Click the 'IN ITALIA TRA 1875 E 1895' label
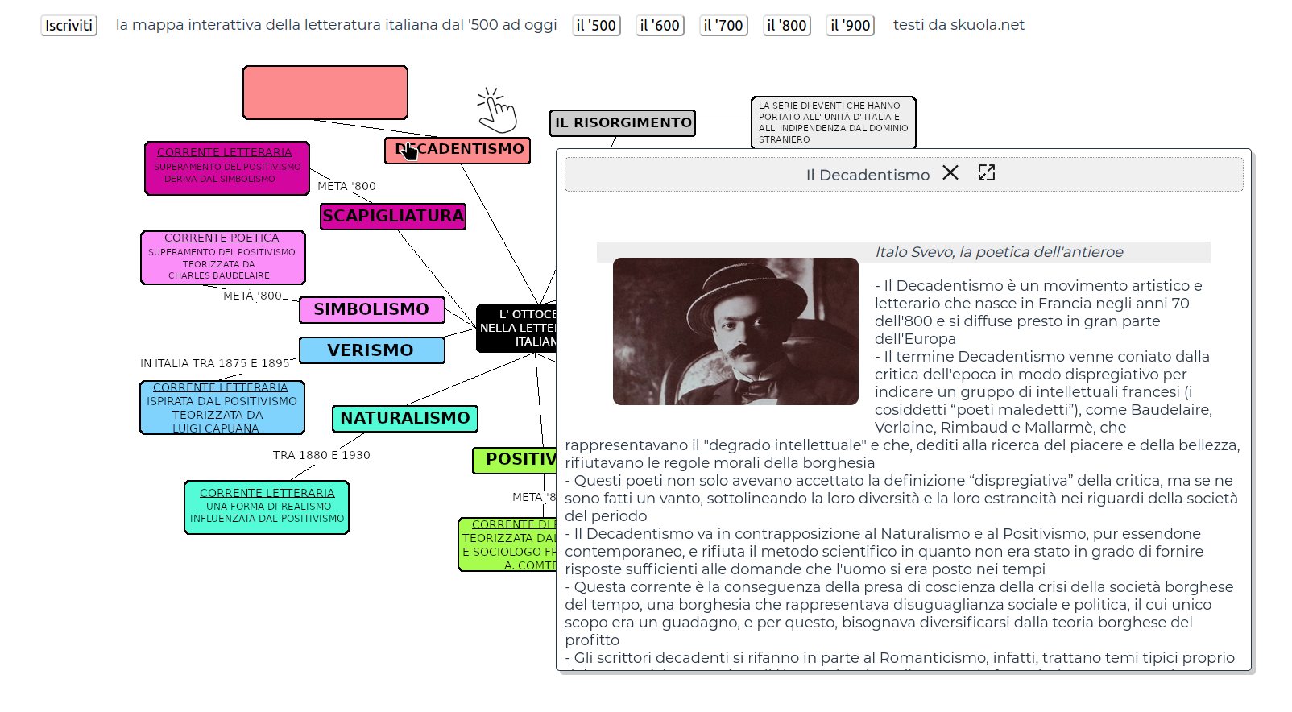The height and width of the screenshot is (712, 1292). tap(214, 363)
